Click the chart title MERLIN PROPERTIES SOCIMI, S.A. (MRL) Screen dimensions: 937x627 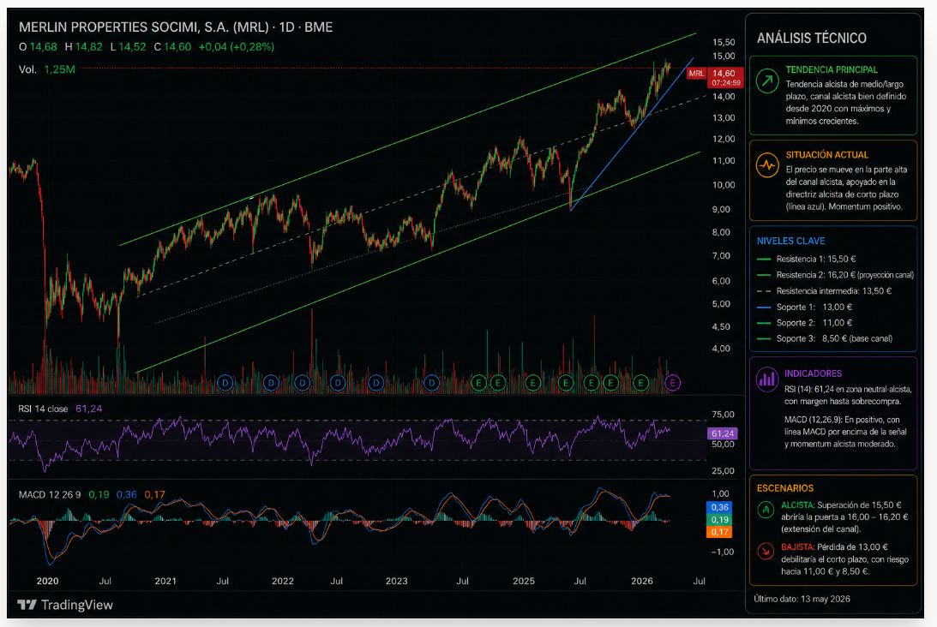(x=143, y=27)
